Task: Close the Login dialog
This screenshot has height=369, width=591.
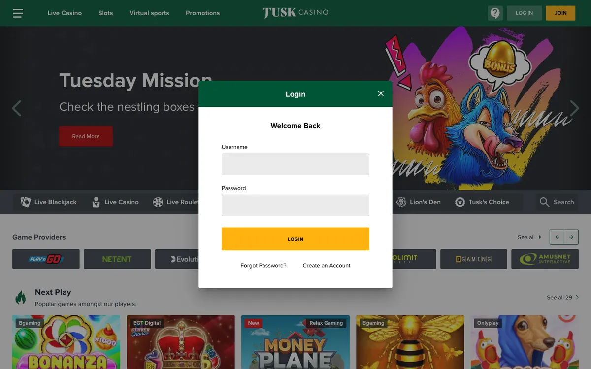Action: tap(381, 93)
